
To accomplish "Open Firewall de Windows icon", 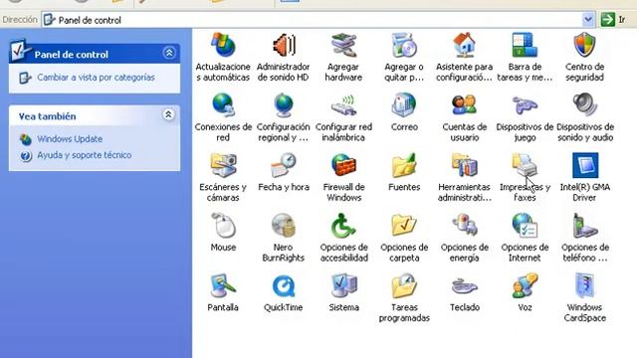I will coord(343,165).
